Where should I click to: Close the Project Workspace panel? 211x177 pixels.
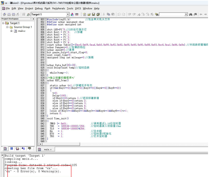33,19
